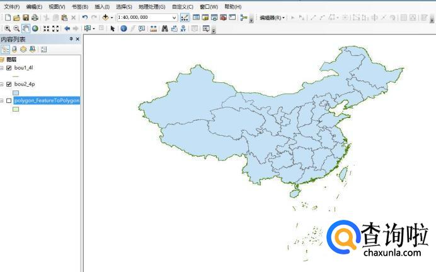436x272 pixels.
Task: Open the 编辑(E) menu
Action: coord(34,7)
